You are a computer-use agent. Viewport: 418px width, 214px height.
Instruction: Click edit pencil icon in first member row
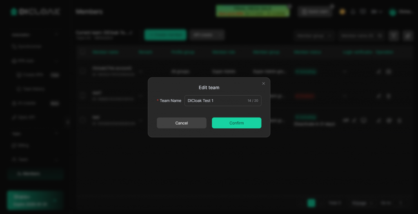[378, 71]
